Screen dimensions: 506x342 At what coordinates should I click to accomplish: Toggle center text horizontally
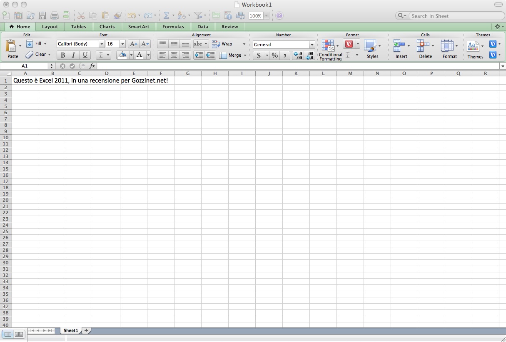[x=174, y=55]
